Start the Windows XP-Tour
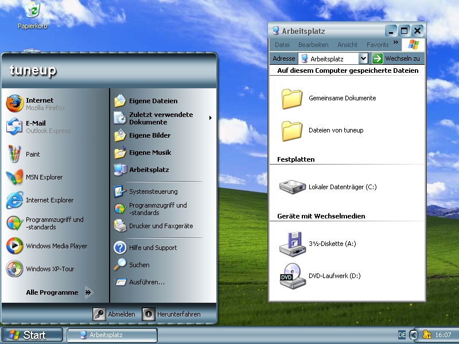 [x=40, y=269]
